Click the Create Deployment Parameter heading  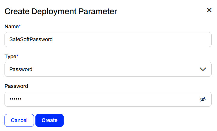(61, 11)
